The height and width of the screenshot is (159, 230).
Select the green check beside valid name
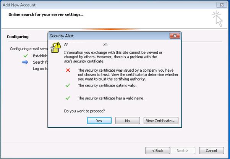point(68,98)
